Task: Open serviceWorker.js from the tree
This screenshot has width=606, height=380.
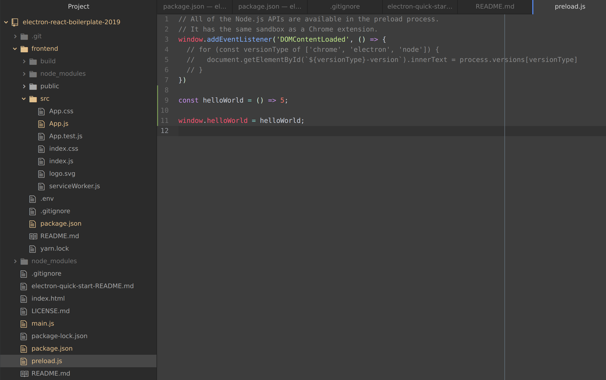Action: coord(74,186)
